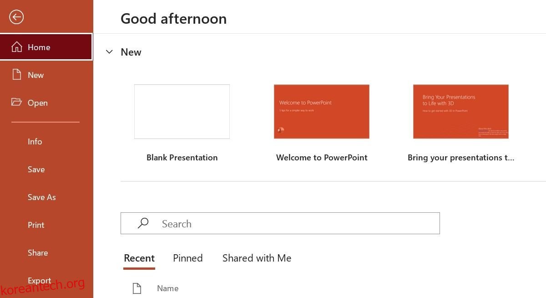Click the Open folder icon in sidebar
Viewport: 546px width, 298px height.
pyautogui.click(x=17, y=103)
